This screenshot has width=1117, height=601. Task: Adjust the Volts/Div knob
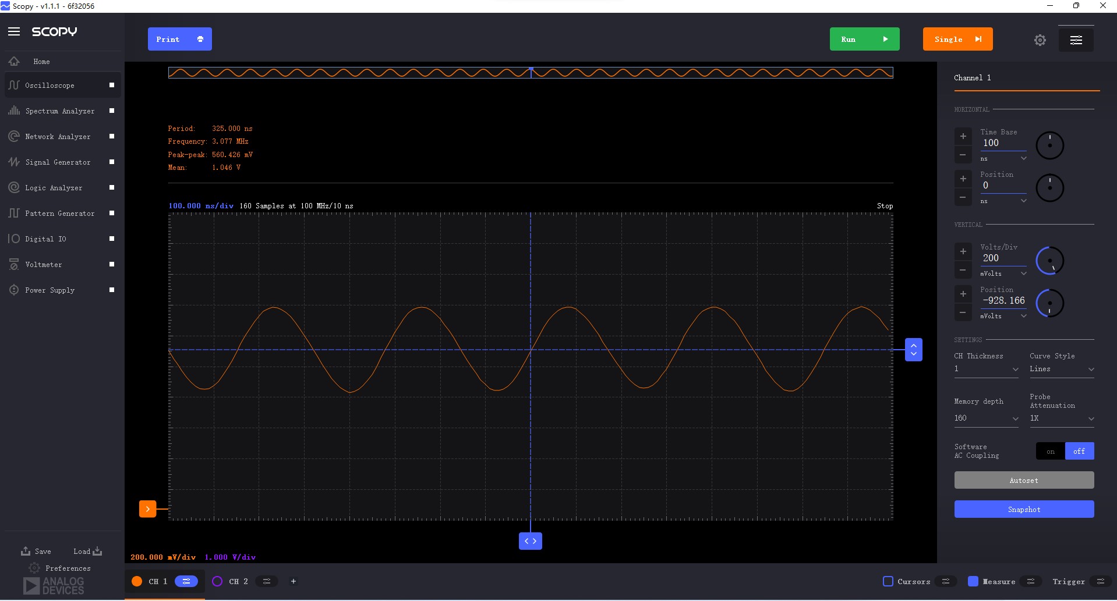pyautogui.click(x=1049, y=261)
